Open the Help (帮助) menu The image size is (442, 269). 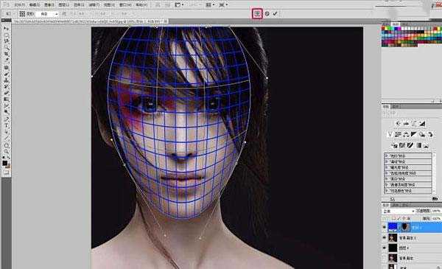[x=141, y=5]
